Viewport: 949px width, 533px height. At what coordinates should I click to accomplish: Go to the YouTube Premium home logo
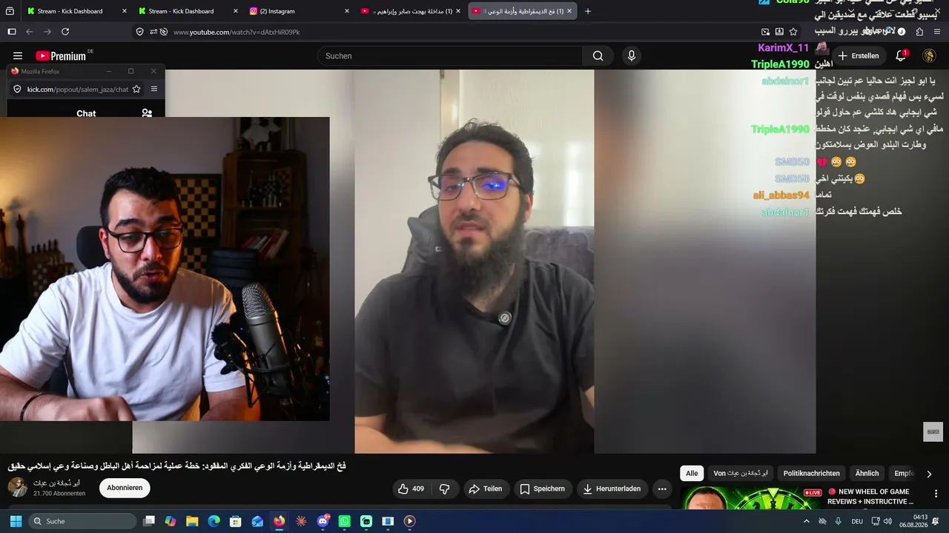61,56
